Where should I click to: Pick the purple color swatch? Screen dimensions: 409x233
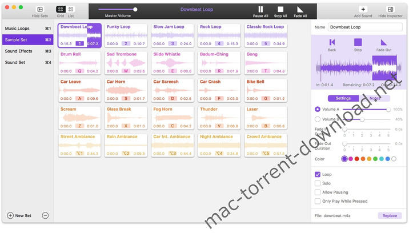[344, 159]
